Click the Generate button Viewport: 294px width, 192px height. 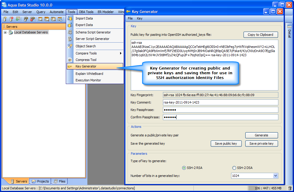point(262,135)
